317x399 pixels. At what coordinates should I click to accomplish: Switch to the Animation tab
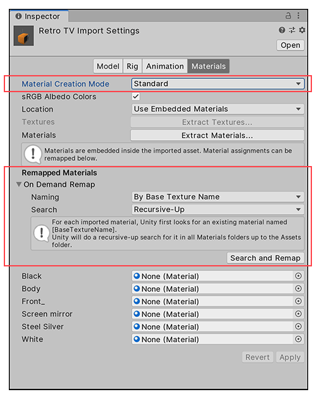(165, 66)
